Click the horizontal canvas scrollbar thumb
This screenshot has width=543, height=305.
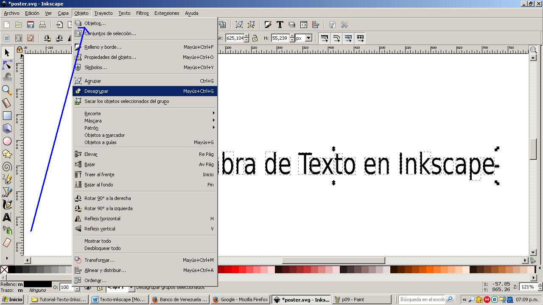click(333, 260)
